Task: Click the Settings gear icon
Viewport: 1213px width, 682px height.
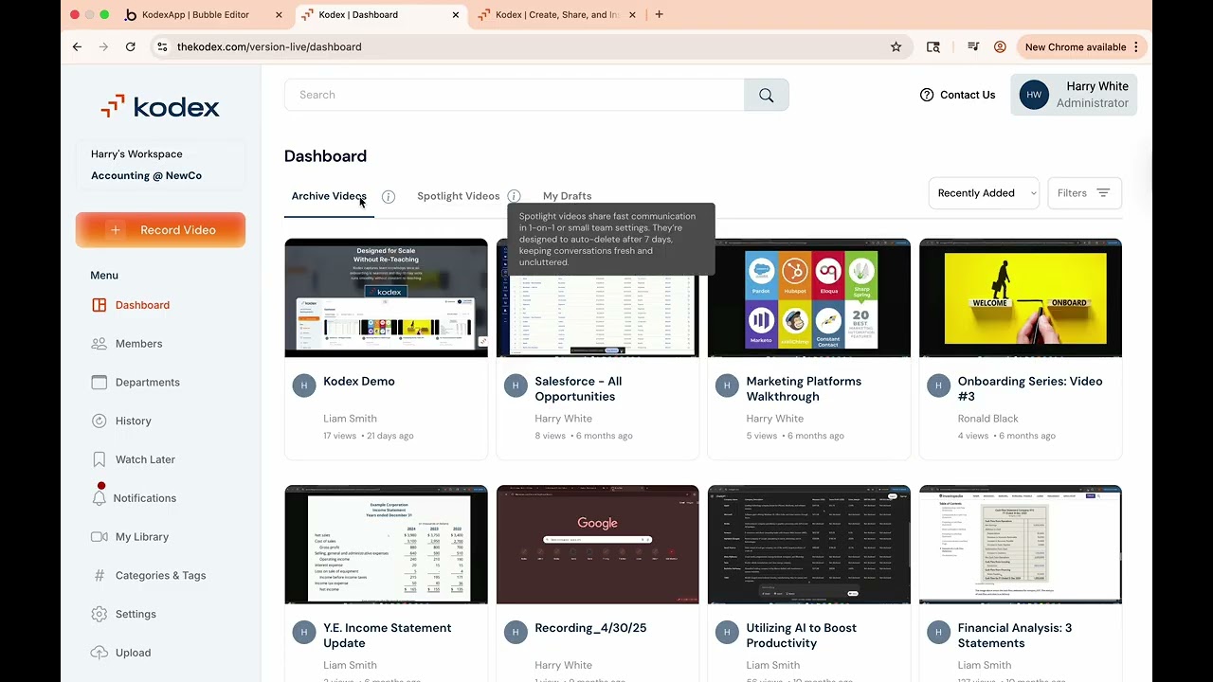Action: click(x=100, y=614)
